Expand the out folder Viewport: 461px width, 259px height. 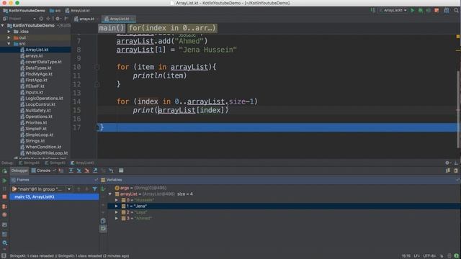(x=9, y=37)
